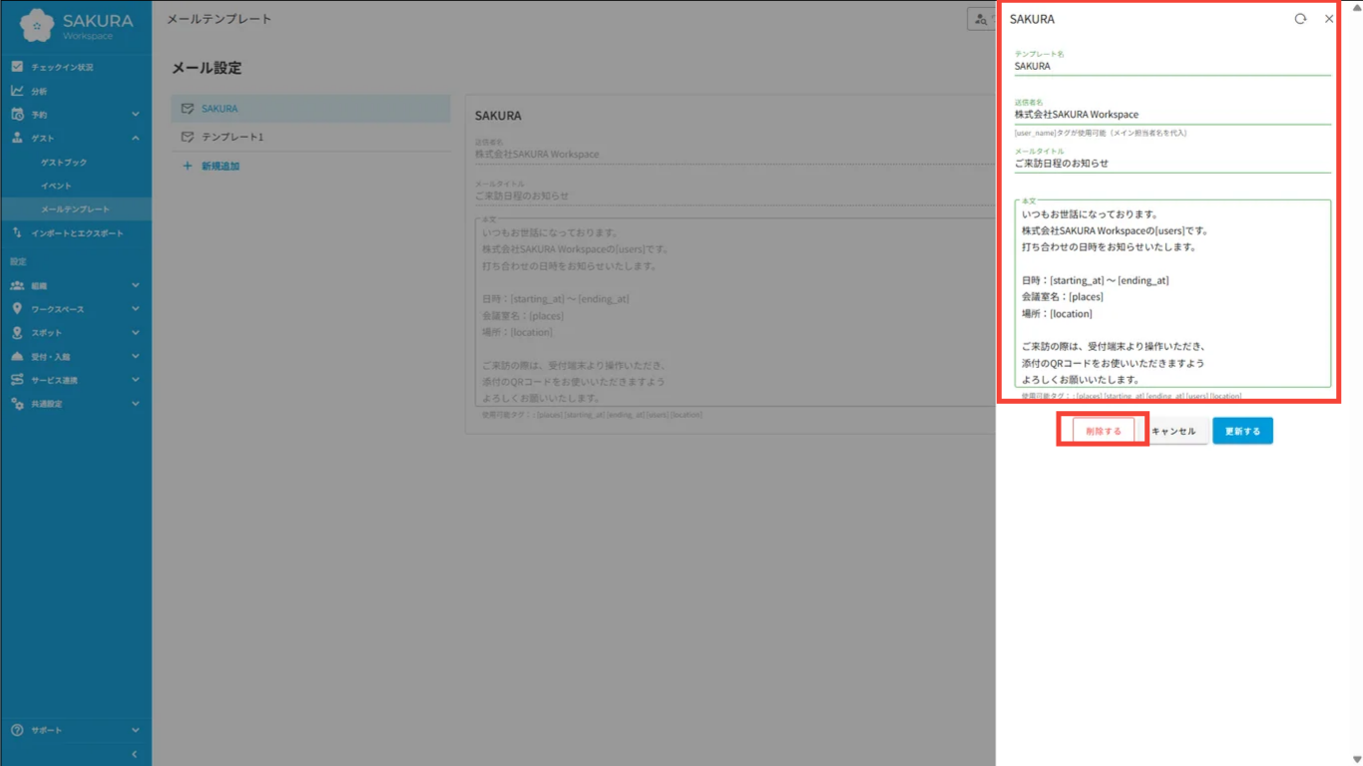Focus the 送信者名 input field
The height and width of the screenshot is (766, 1363).
point(1172,115)
